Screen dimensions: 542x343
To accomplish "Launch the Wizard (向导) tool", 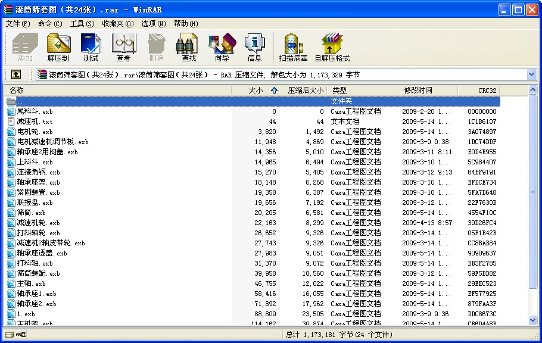I will [x=222, y=47].
